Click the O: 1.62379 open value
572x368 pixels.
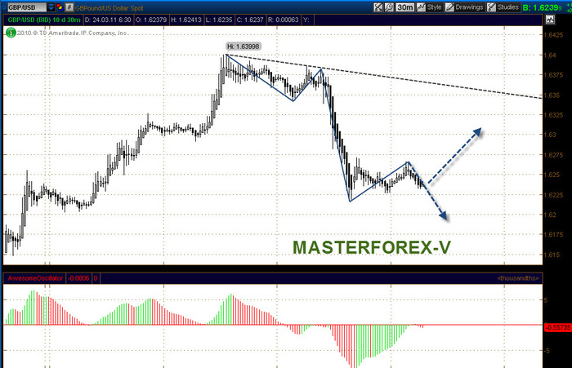(x=151, y=20)
